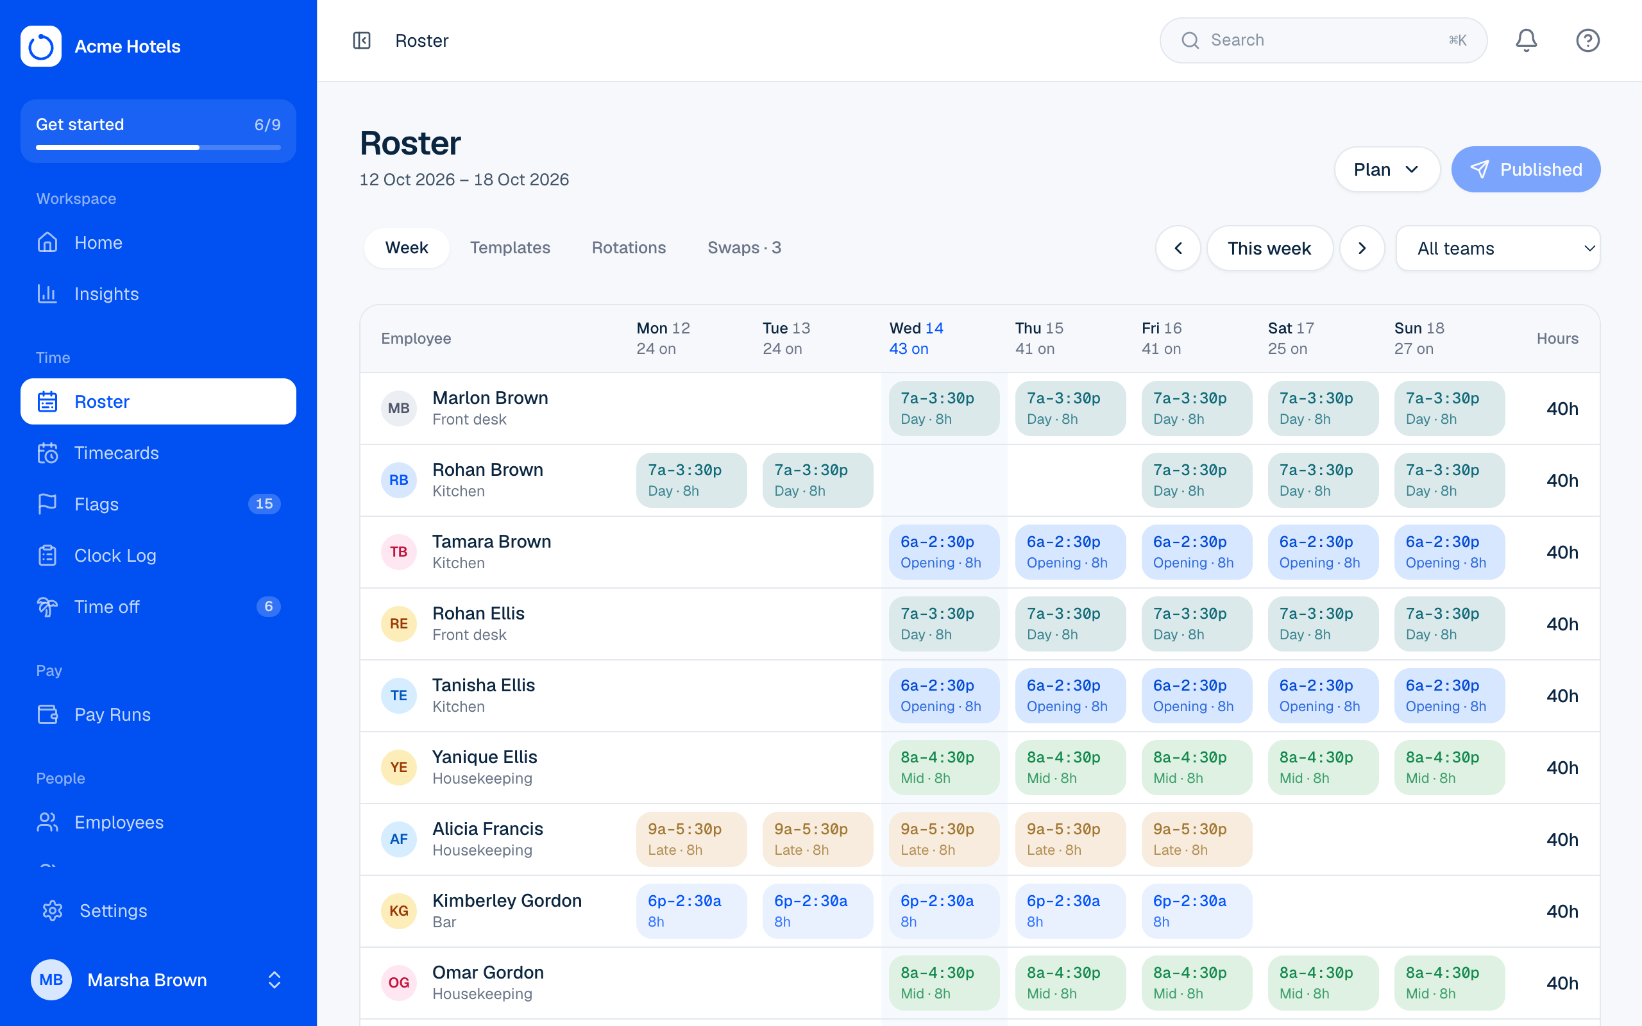Expand the Plan dropdown
The image size is (1642, 1026).
[x=1387, y=169]
